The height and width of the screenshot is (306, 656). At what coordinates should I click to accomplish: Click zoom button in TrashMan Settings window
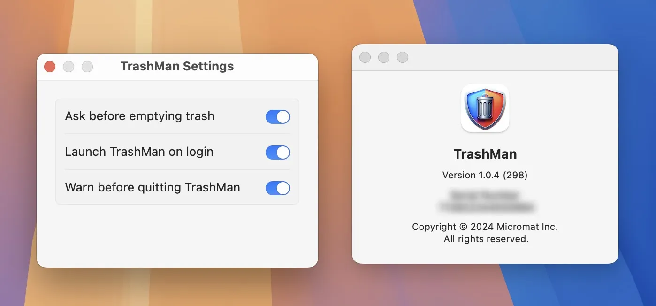pyautogui.click(x=87, y=67)
